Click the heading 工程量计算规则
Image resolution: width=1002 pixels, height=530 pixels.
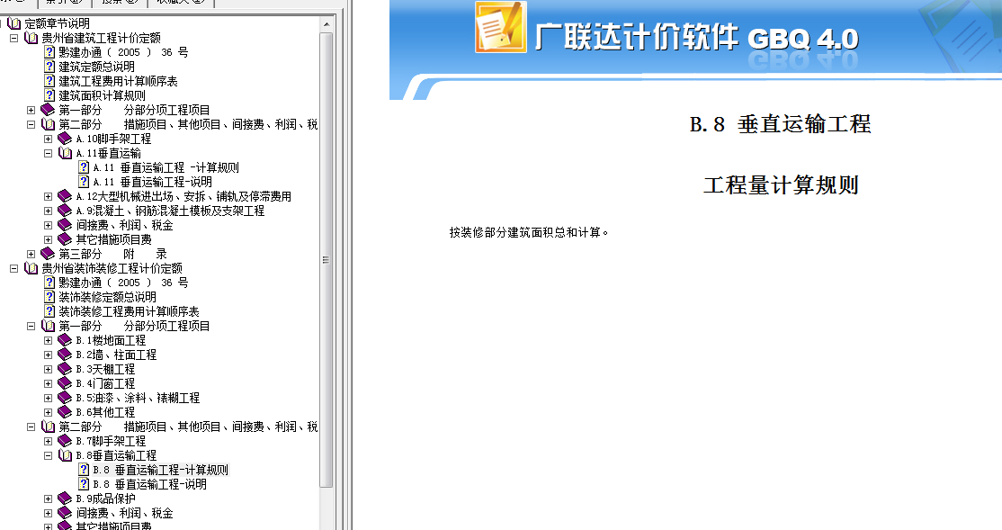point(781,185)
